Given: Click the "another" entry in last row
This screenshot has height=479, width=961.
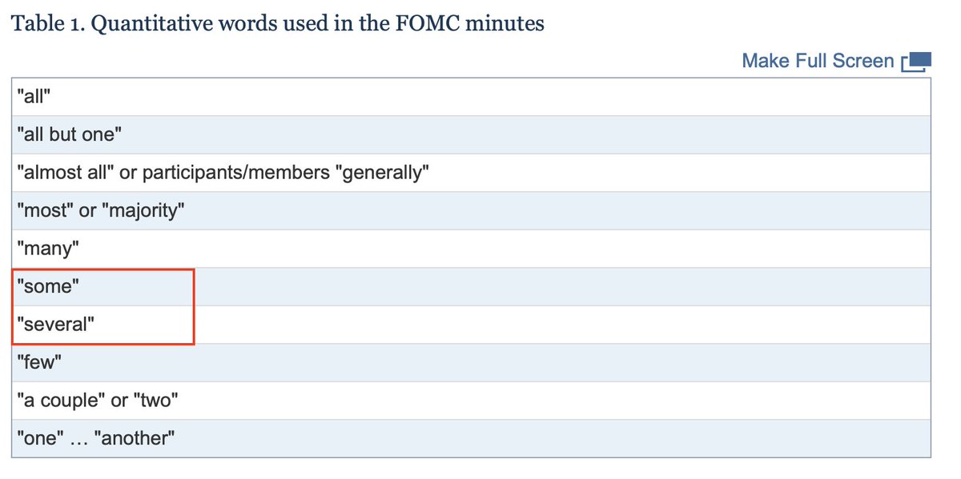Looking at the screenshot, I should 134,439.
